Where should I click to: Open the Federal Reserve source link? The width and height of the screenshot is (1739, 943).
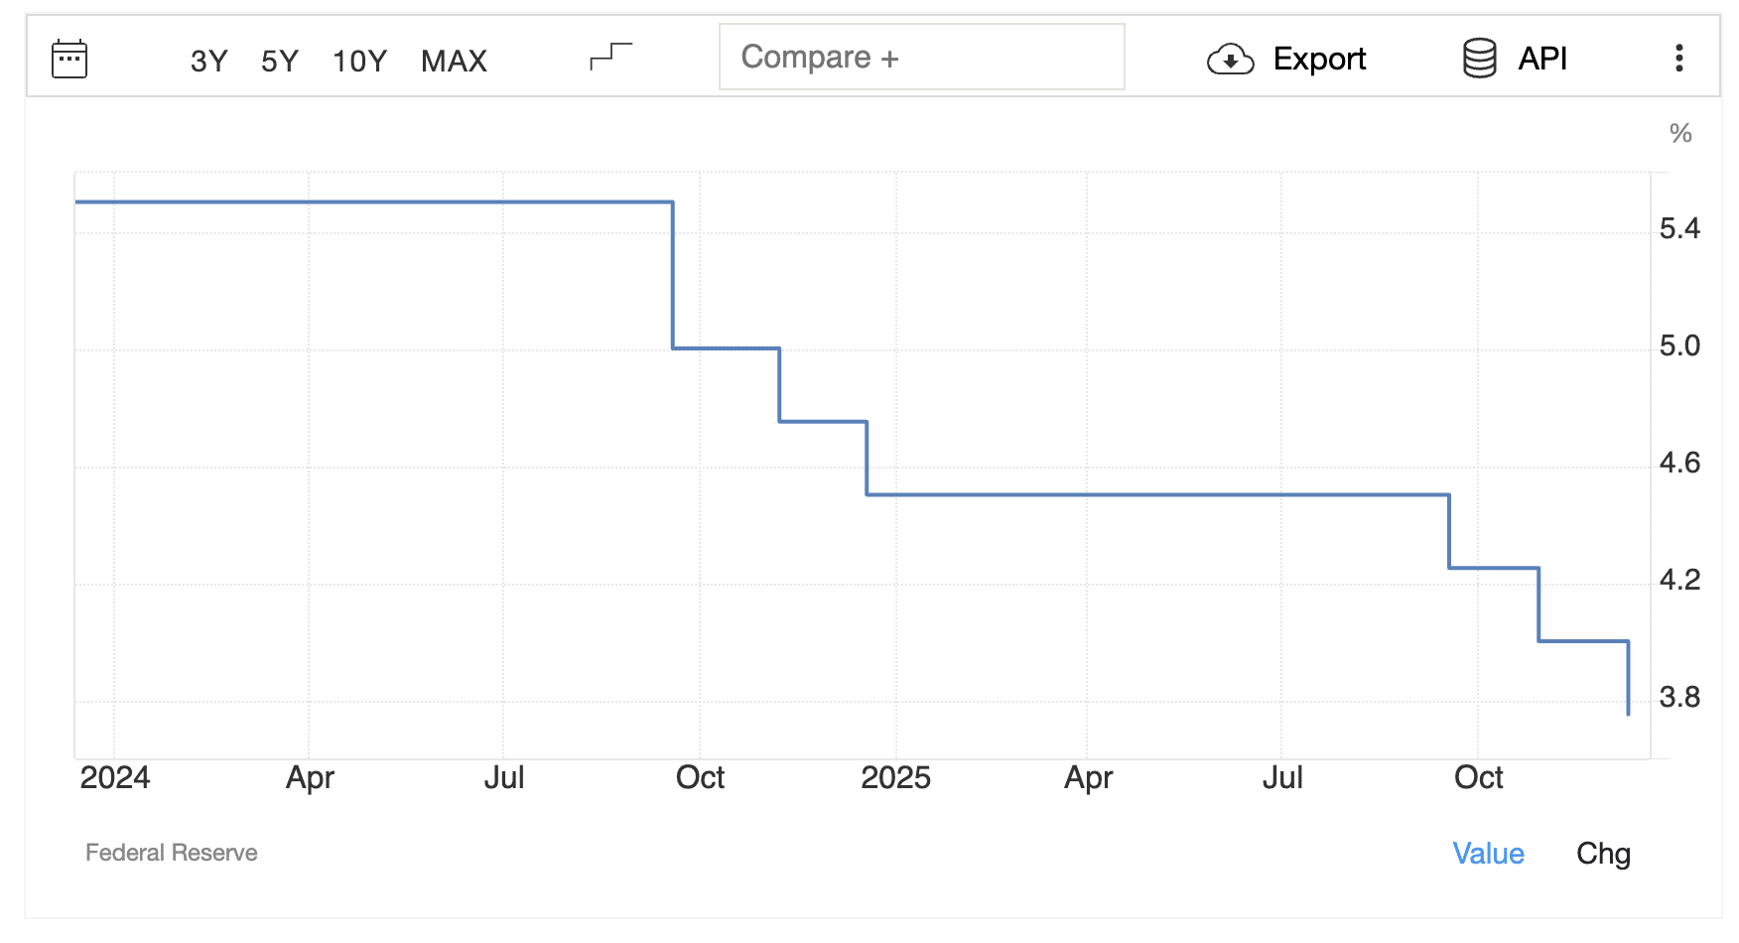(x=171, y=853)
